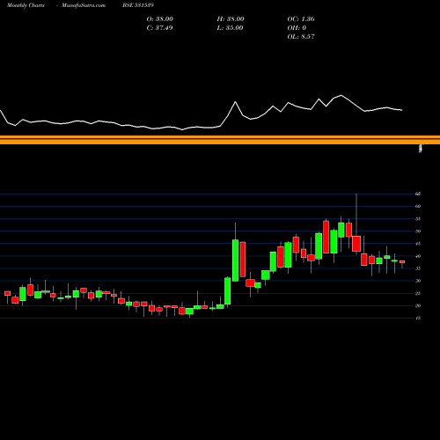The height and width of the screenshot is (440, 440).
Task: Click the candle with wick reaching 65
Action: (356, 244)
